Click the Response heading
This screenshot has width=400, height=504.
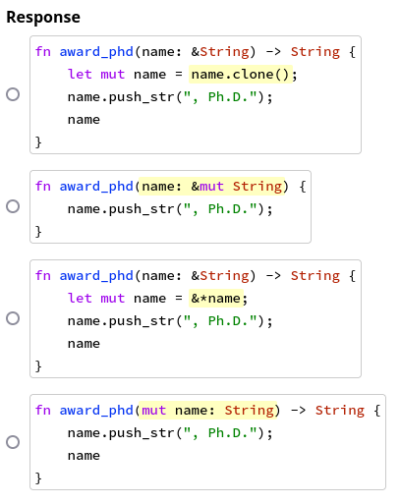(43, 17)
